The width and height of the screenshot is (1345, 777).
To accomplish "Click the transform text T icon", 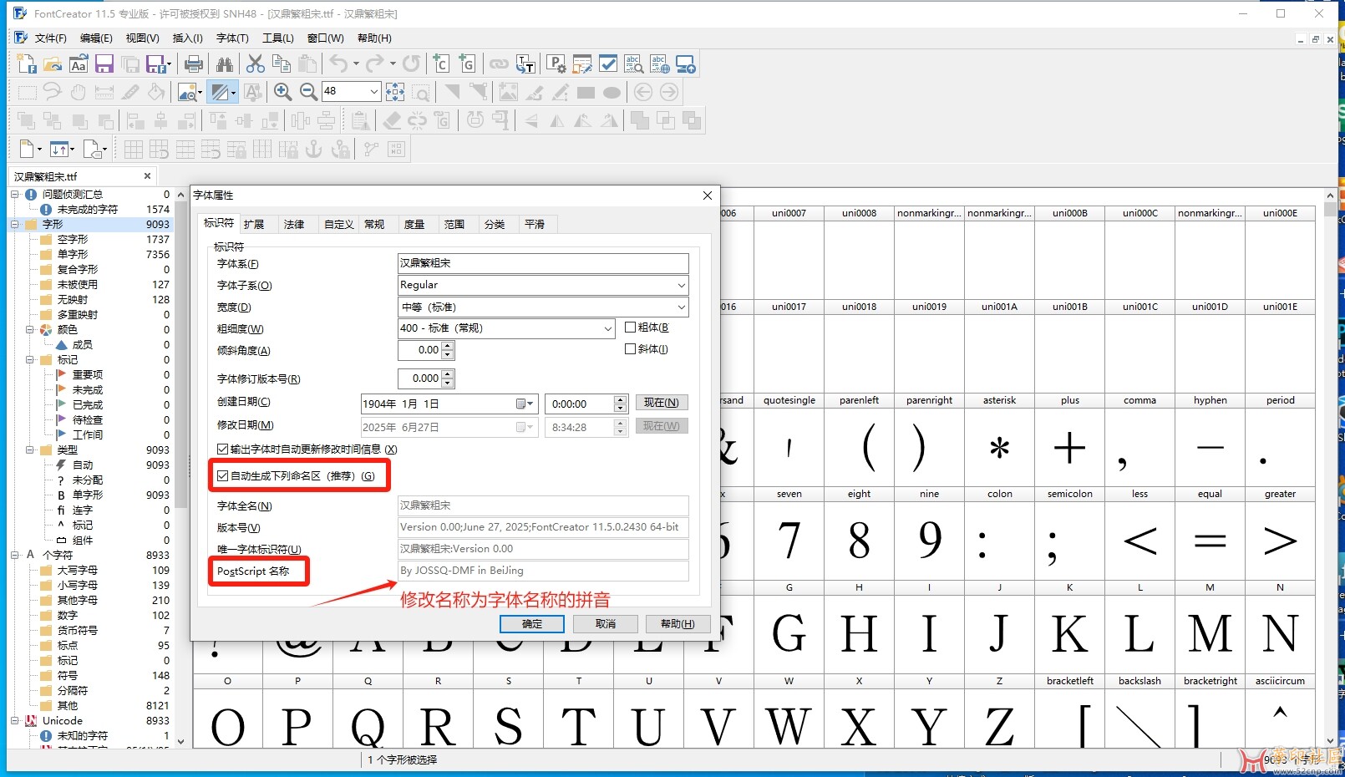I will point(525,64).
